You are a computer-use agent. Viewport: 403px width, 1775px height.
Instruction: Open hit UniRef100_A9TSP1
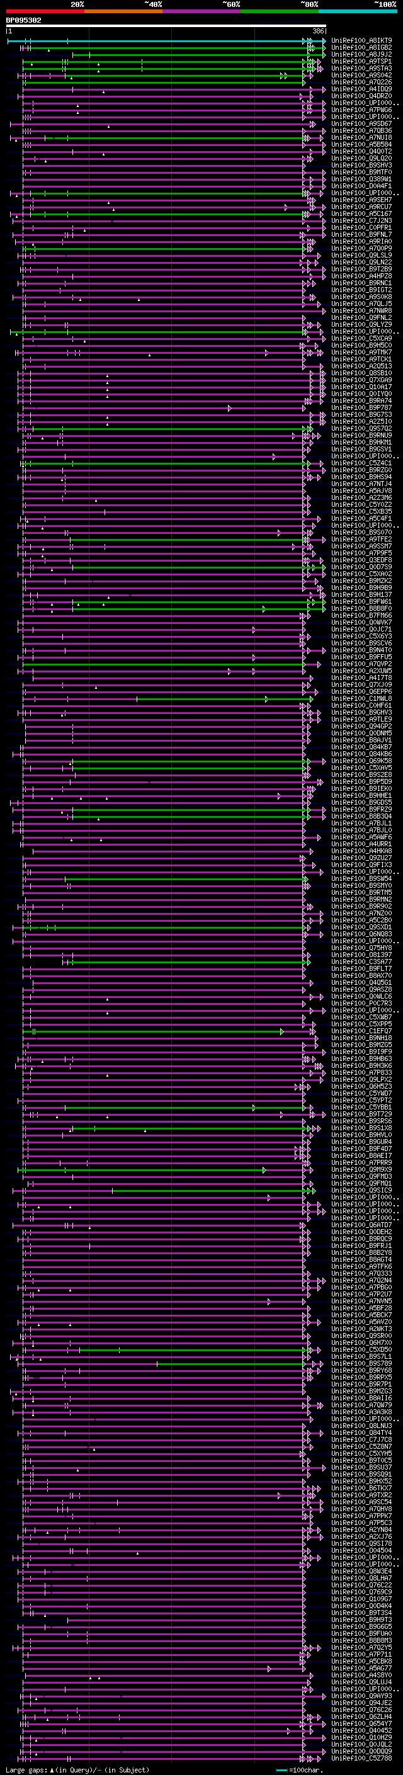tap(361, 61)
